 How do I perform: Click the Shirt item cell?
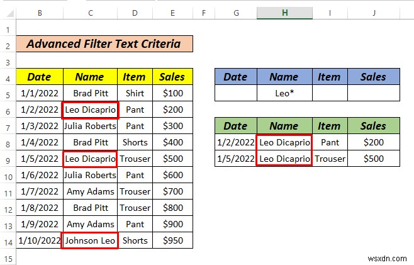135,93
